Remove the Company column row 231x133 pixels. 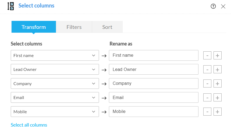coord(207,83)
